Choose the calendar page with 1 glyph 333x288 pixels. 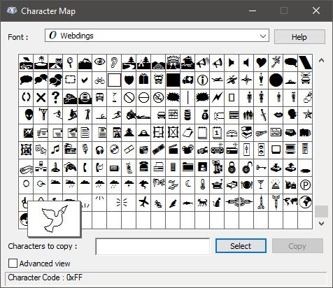[x=217, y=133]
